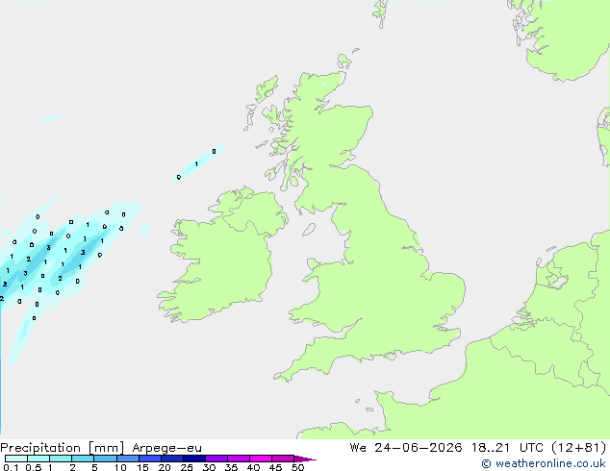Click the 'Arpege-eu' model name text

pyautogui.click(x=166, y=448)
